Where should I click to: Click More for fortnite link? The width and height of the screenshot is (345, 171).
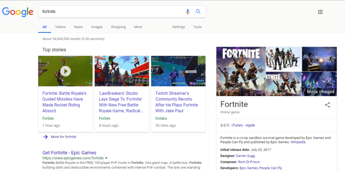(63, 137)
